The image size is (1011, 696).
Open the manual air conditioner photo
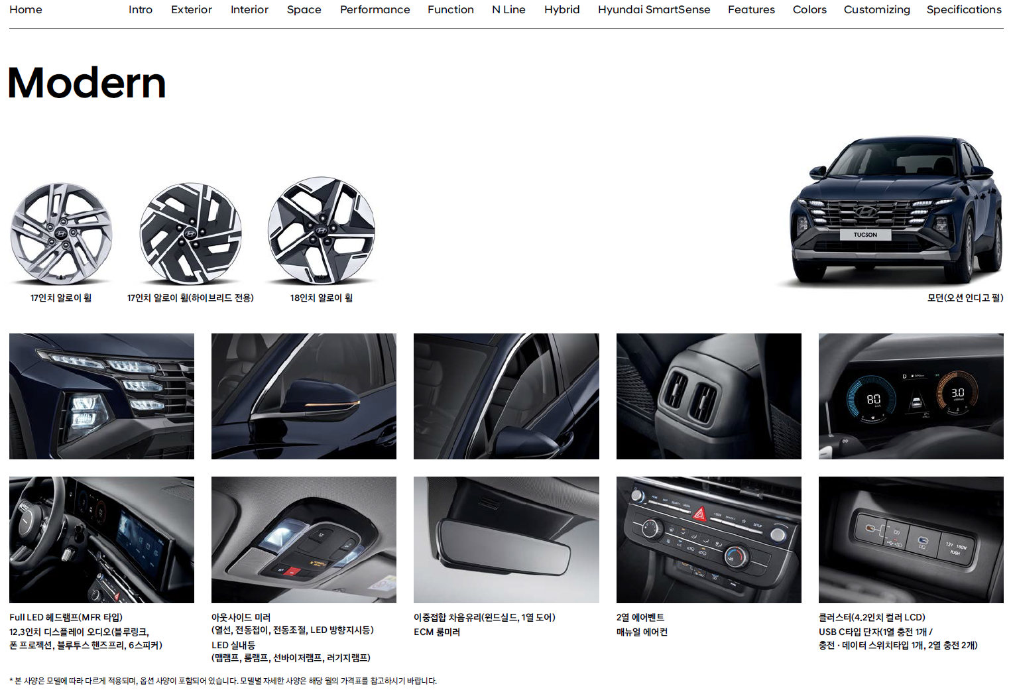[709, 540]
